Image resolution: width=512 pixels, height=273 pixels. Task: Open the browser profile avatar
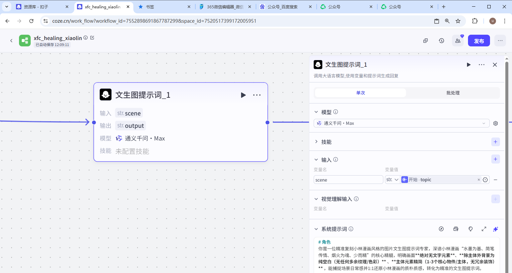click(493, 21)
